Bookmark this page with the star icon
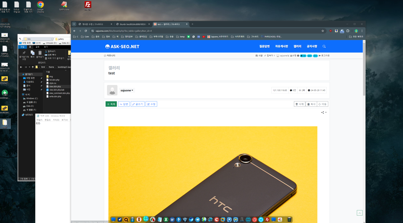 [x=322, y=31]
